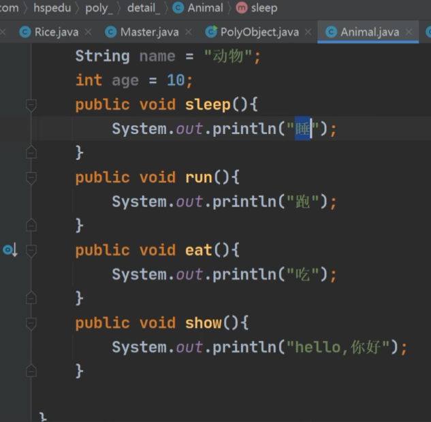This screenshot has height=422, width=431.
Task: Click the Animal class icon in breadcrumb
Action: coord(178,8)
